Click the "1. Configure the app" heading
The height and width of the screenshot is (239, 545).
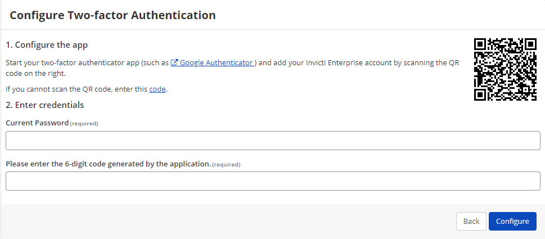coord(47,44)
